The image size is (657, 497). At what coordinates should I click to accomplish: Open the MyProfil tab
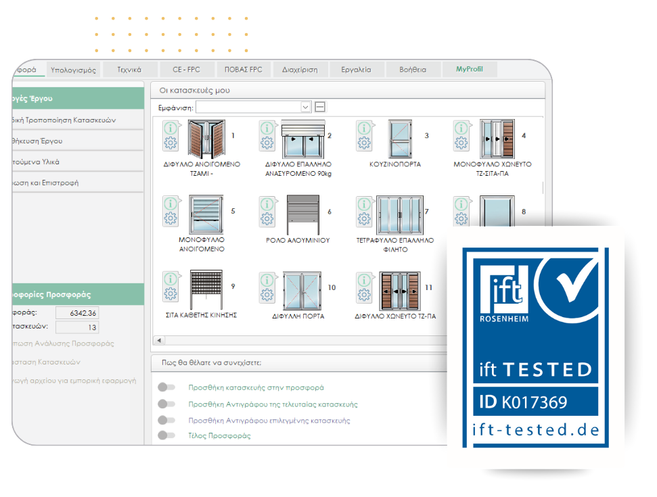click(x=470, y=70)
